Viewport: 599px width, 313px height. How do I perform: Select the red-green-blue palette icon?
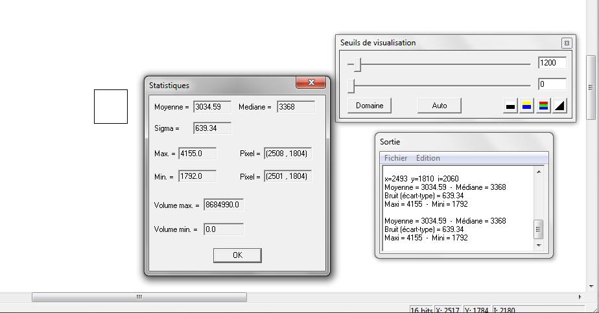(x=543, y=106)
